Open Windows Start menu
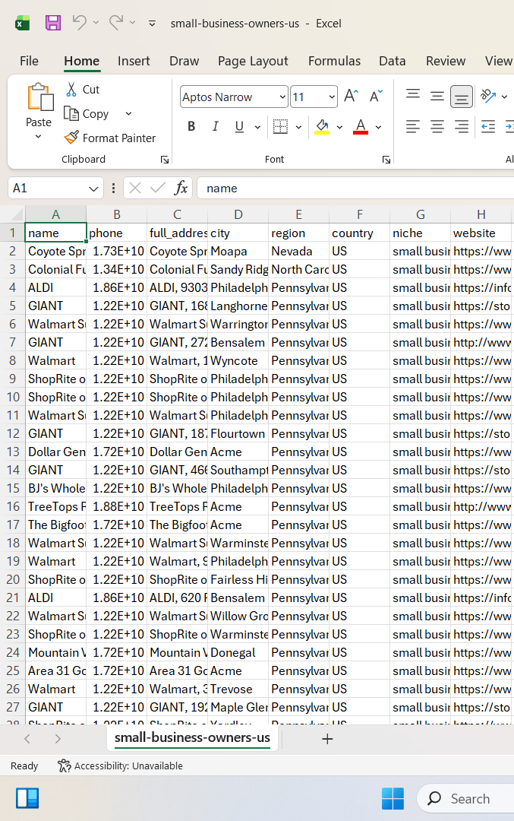This screenshot has height=821, width=514. tap(393, 798)
